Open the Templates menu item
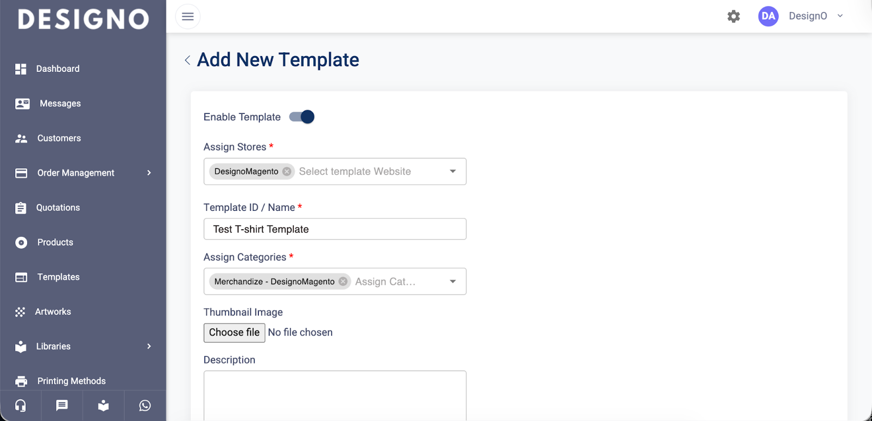The image size is (872, 421). (x=58, y=277)
